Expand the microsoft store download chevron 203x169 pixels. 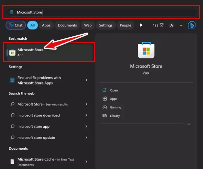pos(86,115)
